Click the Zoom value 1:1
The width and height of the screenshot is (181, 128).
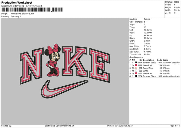175,13
